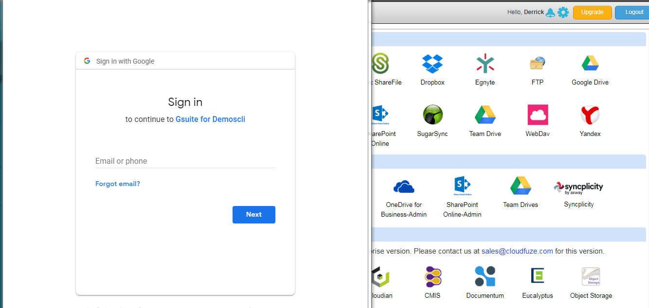
Task: Click the Egnyte label text
Action: point(485,83)
